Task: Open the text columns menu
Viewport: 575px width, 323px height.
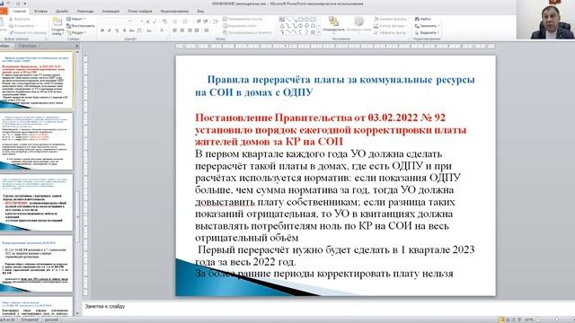Action: 207,31
